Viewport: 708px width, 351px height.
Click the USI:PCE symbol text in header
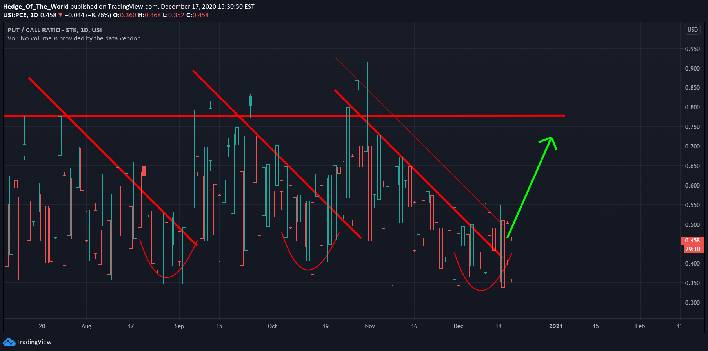pos(15,15)
